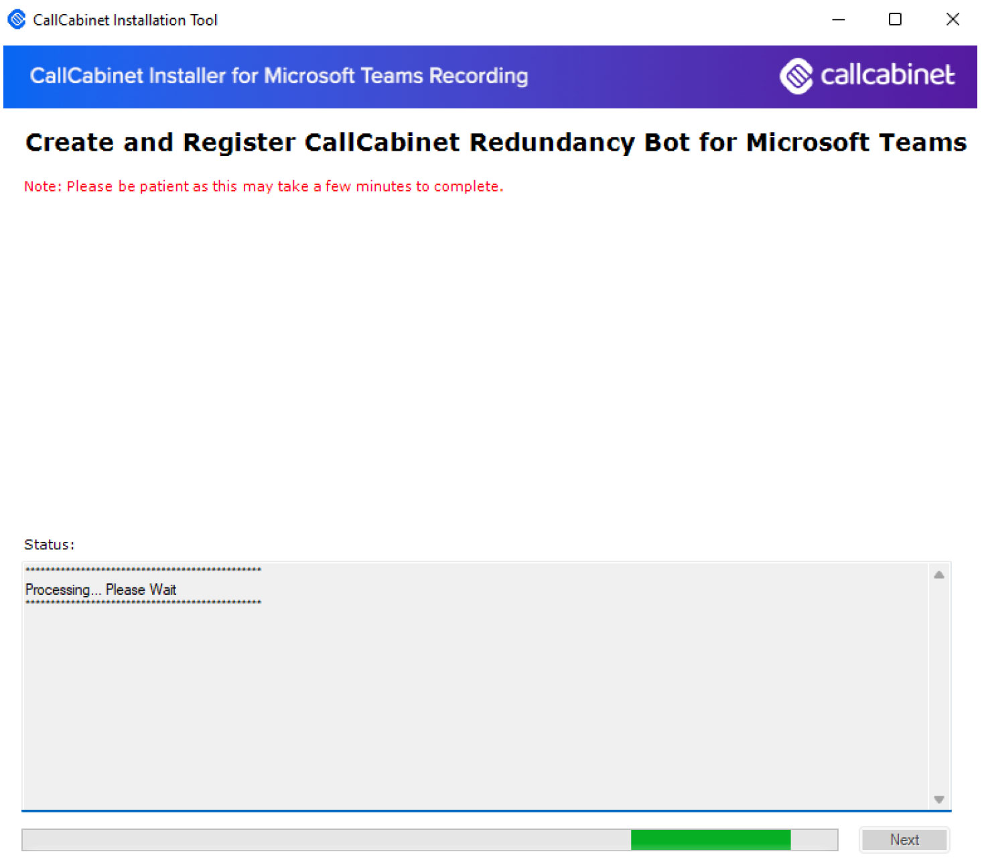Click the green installation progress bar
982x864 pixels.
[x=429, y=839]
